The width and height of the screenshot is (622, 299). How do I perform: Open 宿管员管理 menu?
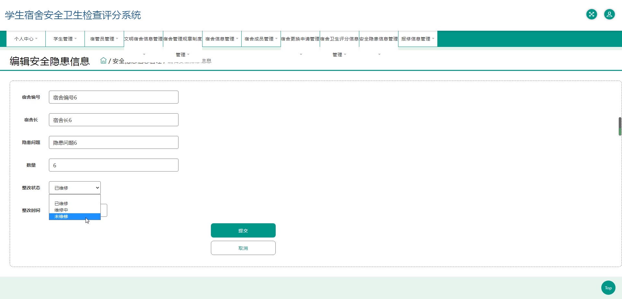point(104,39)
